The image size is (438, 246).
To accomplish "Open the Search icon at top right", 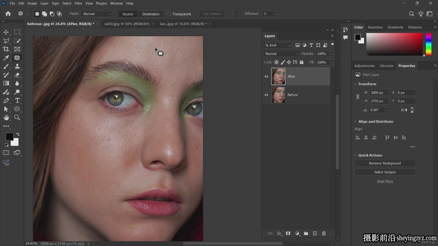I will tap(412, 14).
